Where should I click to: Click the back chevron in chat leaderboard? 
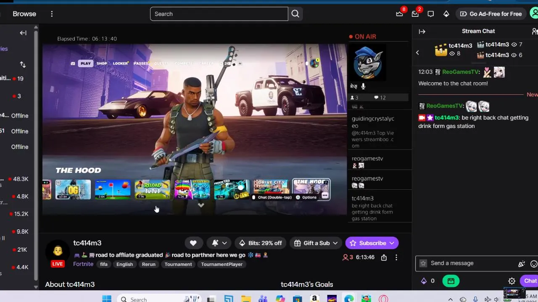coord(417,52)
